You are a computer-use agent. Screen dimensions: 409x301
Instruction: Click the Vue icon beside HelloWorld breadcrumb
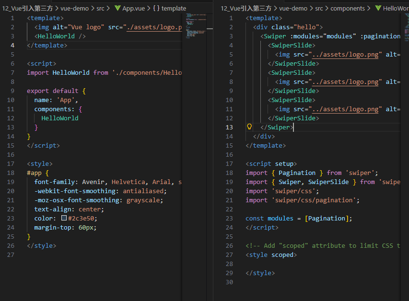(378, 8)
